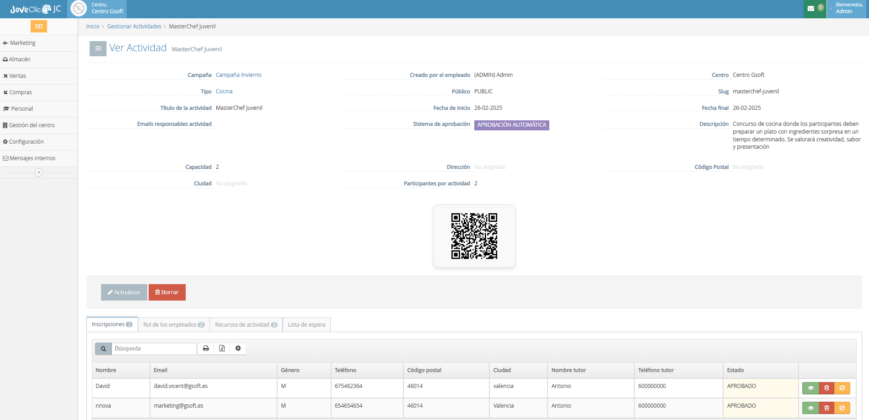This screenshot has height=420, width=869.
Task: Click the JoveClic JC logo
Action: click(x=36, y=9)
